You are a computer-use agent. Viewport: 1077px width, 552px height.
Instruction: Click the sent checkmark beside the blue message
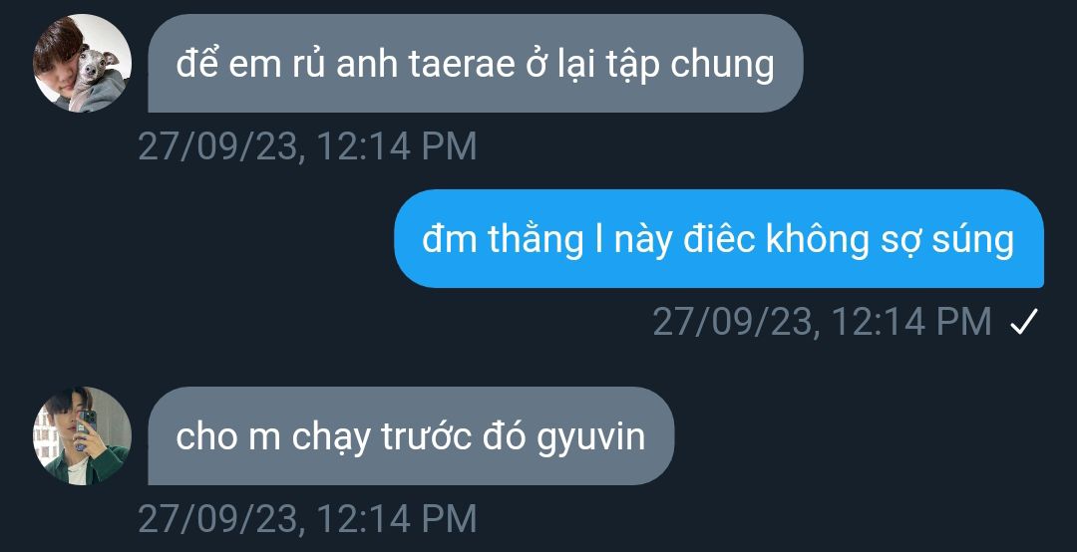tap(1024, 322)
